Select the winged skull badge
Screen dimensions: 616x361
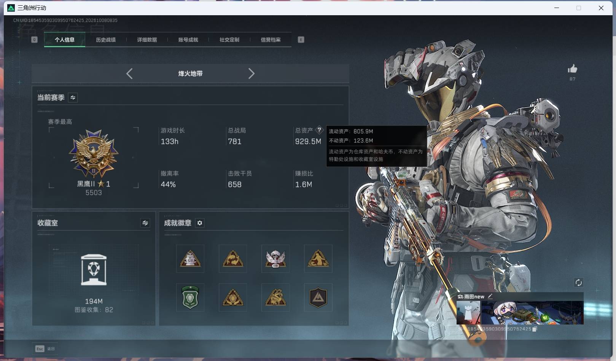(x=275, y=259)
